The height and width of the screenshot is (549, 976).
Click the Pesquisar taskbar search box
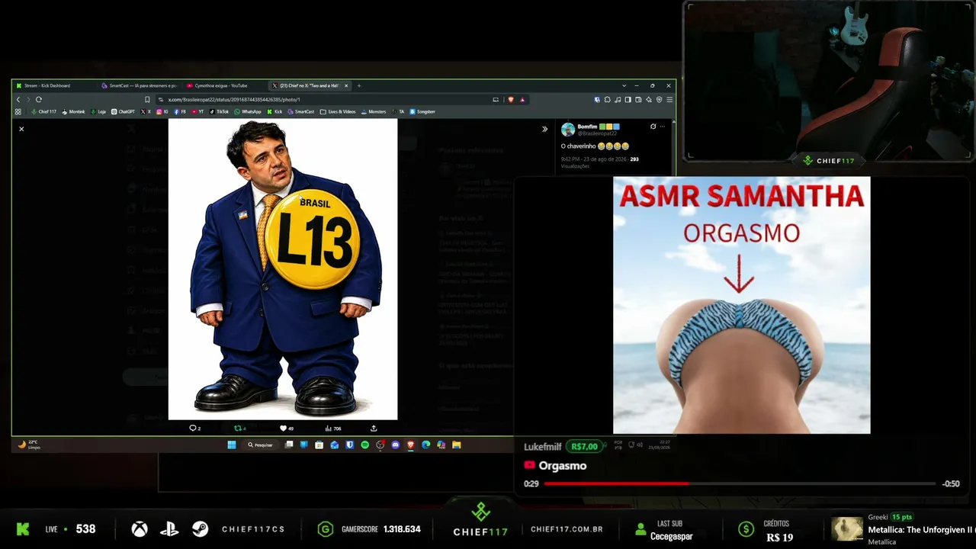pyautogui.click(x=260, y=445)
